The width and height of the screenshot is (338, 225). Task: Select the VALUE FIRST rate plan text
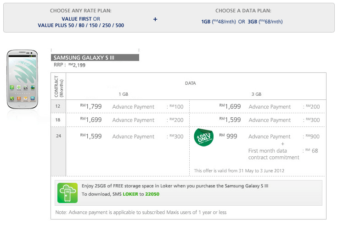[x=77, y=19]
